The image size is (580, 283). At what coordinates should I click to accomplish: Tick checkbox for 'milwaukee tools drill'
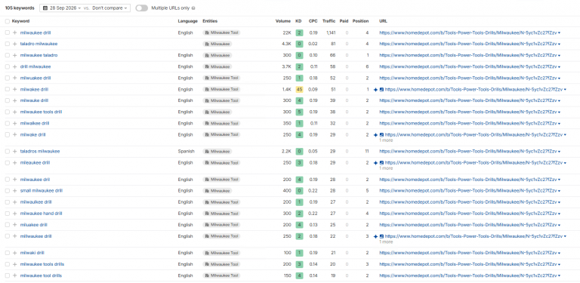click(8, 112)
